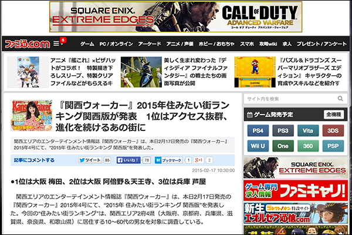The height and width of the screenshot is (235, 352).
Task: Open the ゲーム nav menu item
Action: point(87,44)
